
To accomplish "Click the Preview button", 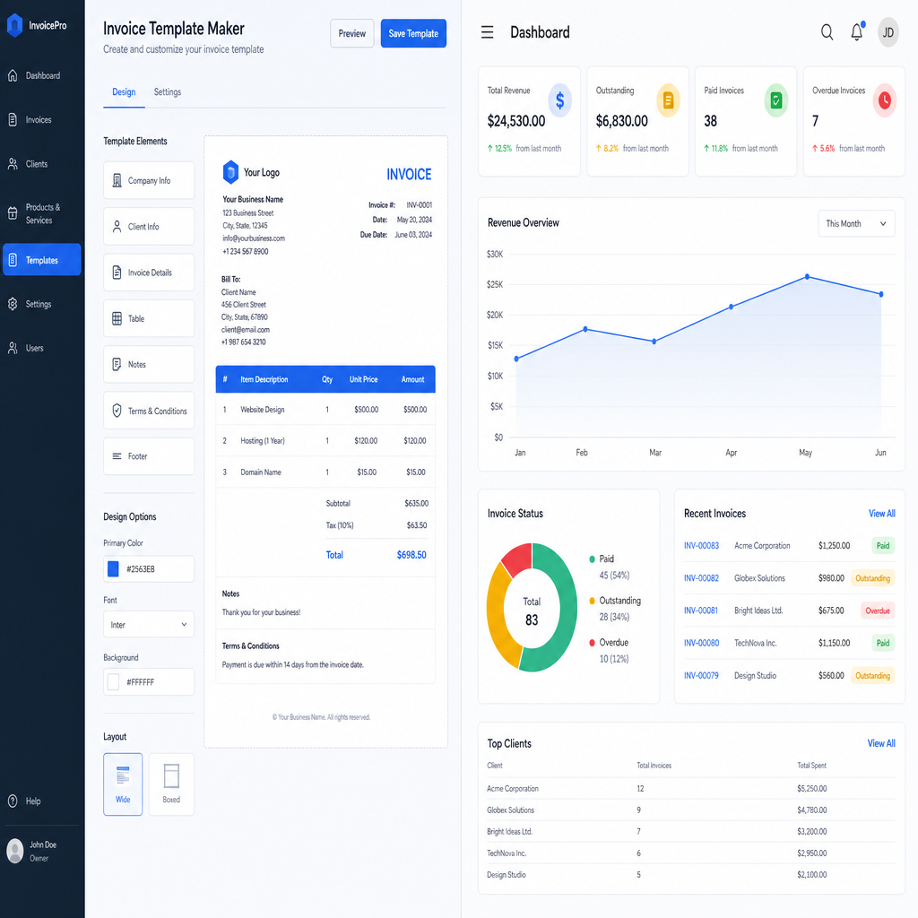I will click(351, 33).
